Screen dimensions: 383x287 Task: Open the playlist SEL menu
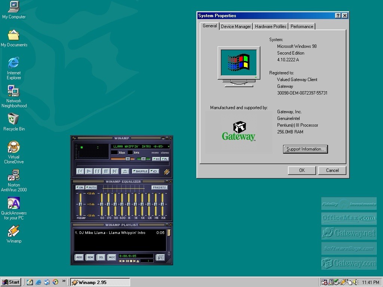coord(101,257)
